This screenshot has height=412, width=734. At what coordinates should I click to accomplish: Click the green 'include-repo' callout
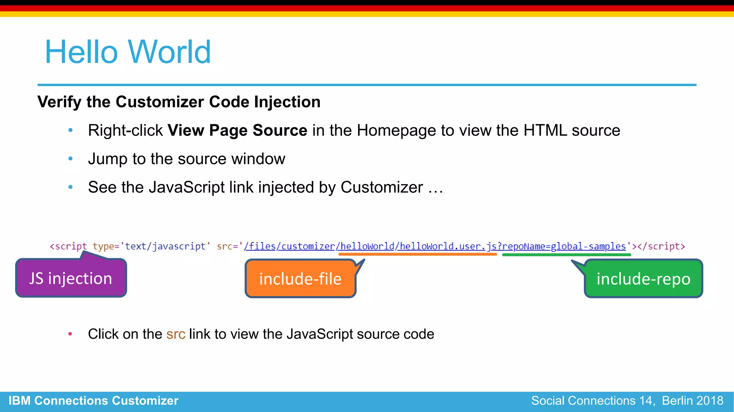[x=643, y=279]
